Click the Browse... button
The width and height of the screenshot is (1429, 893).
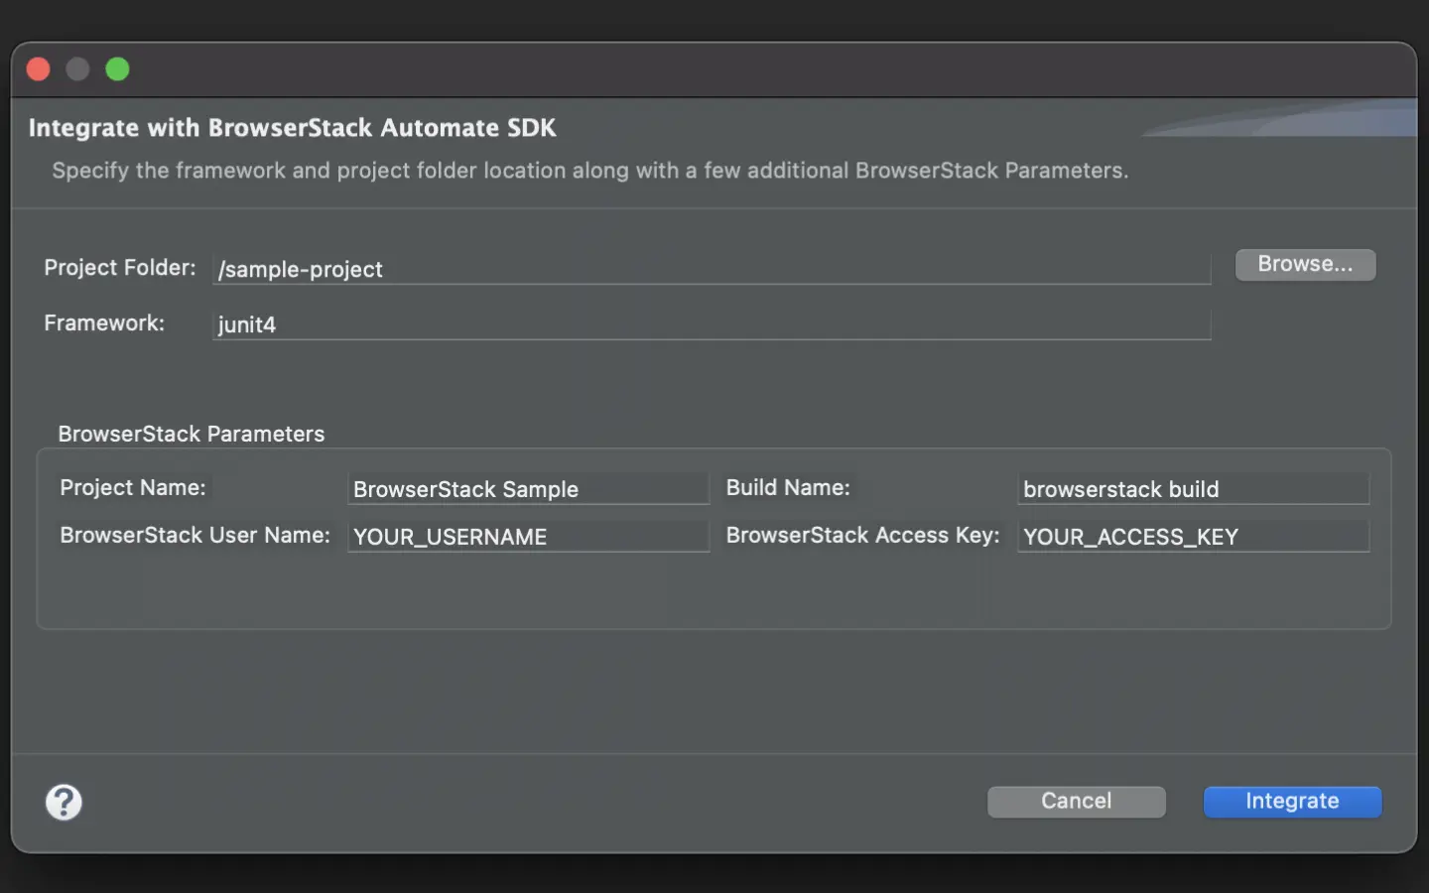[x=1304, y=265]
